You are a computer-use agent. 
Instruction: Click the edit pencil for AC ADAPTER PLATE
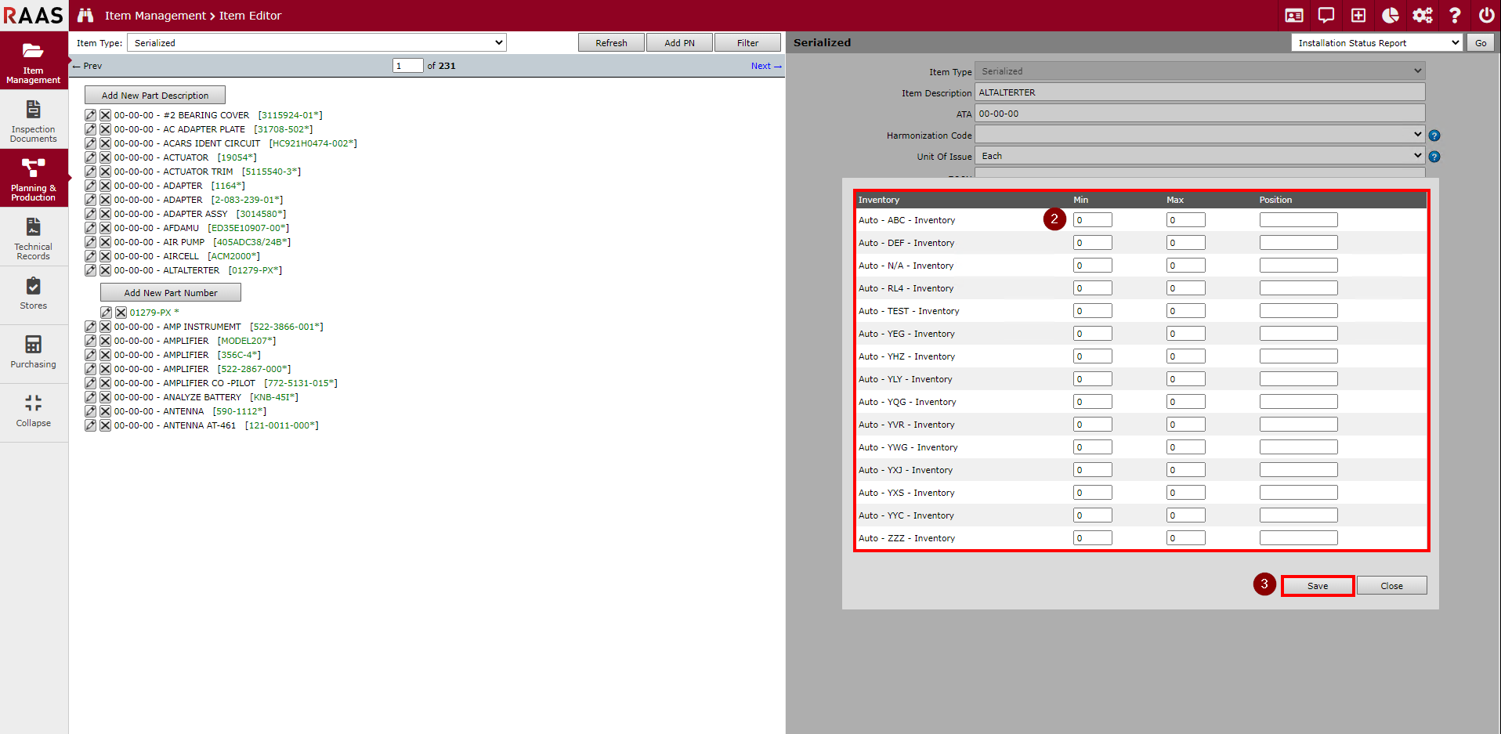90,129
